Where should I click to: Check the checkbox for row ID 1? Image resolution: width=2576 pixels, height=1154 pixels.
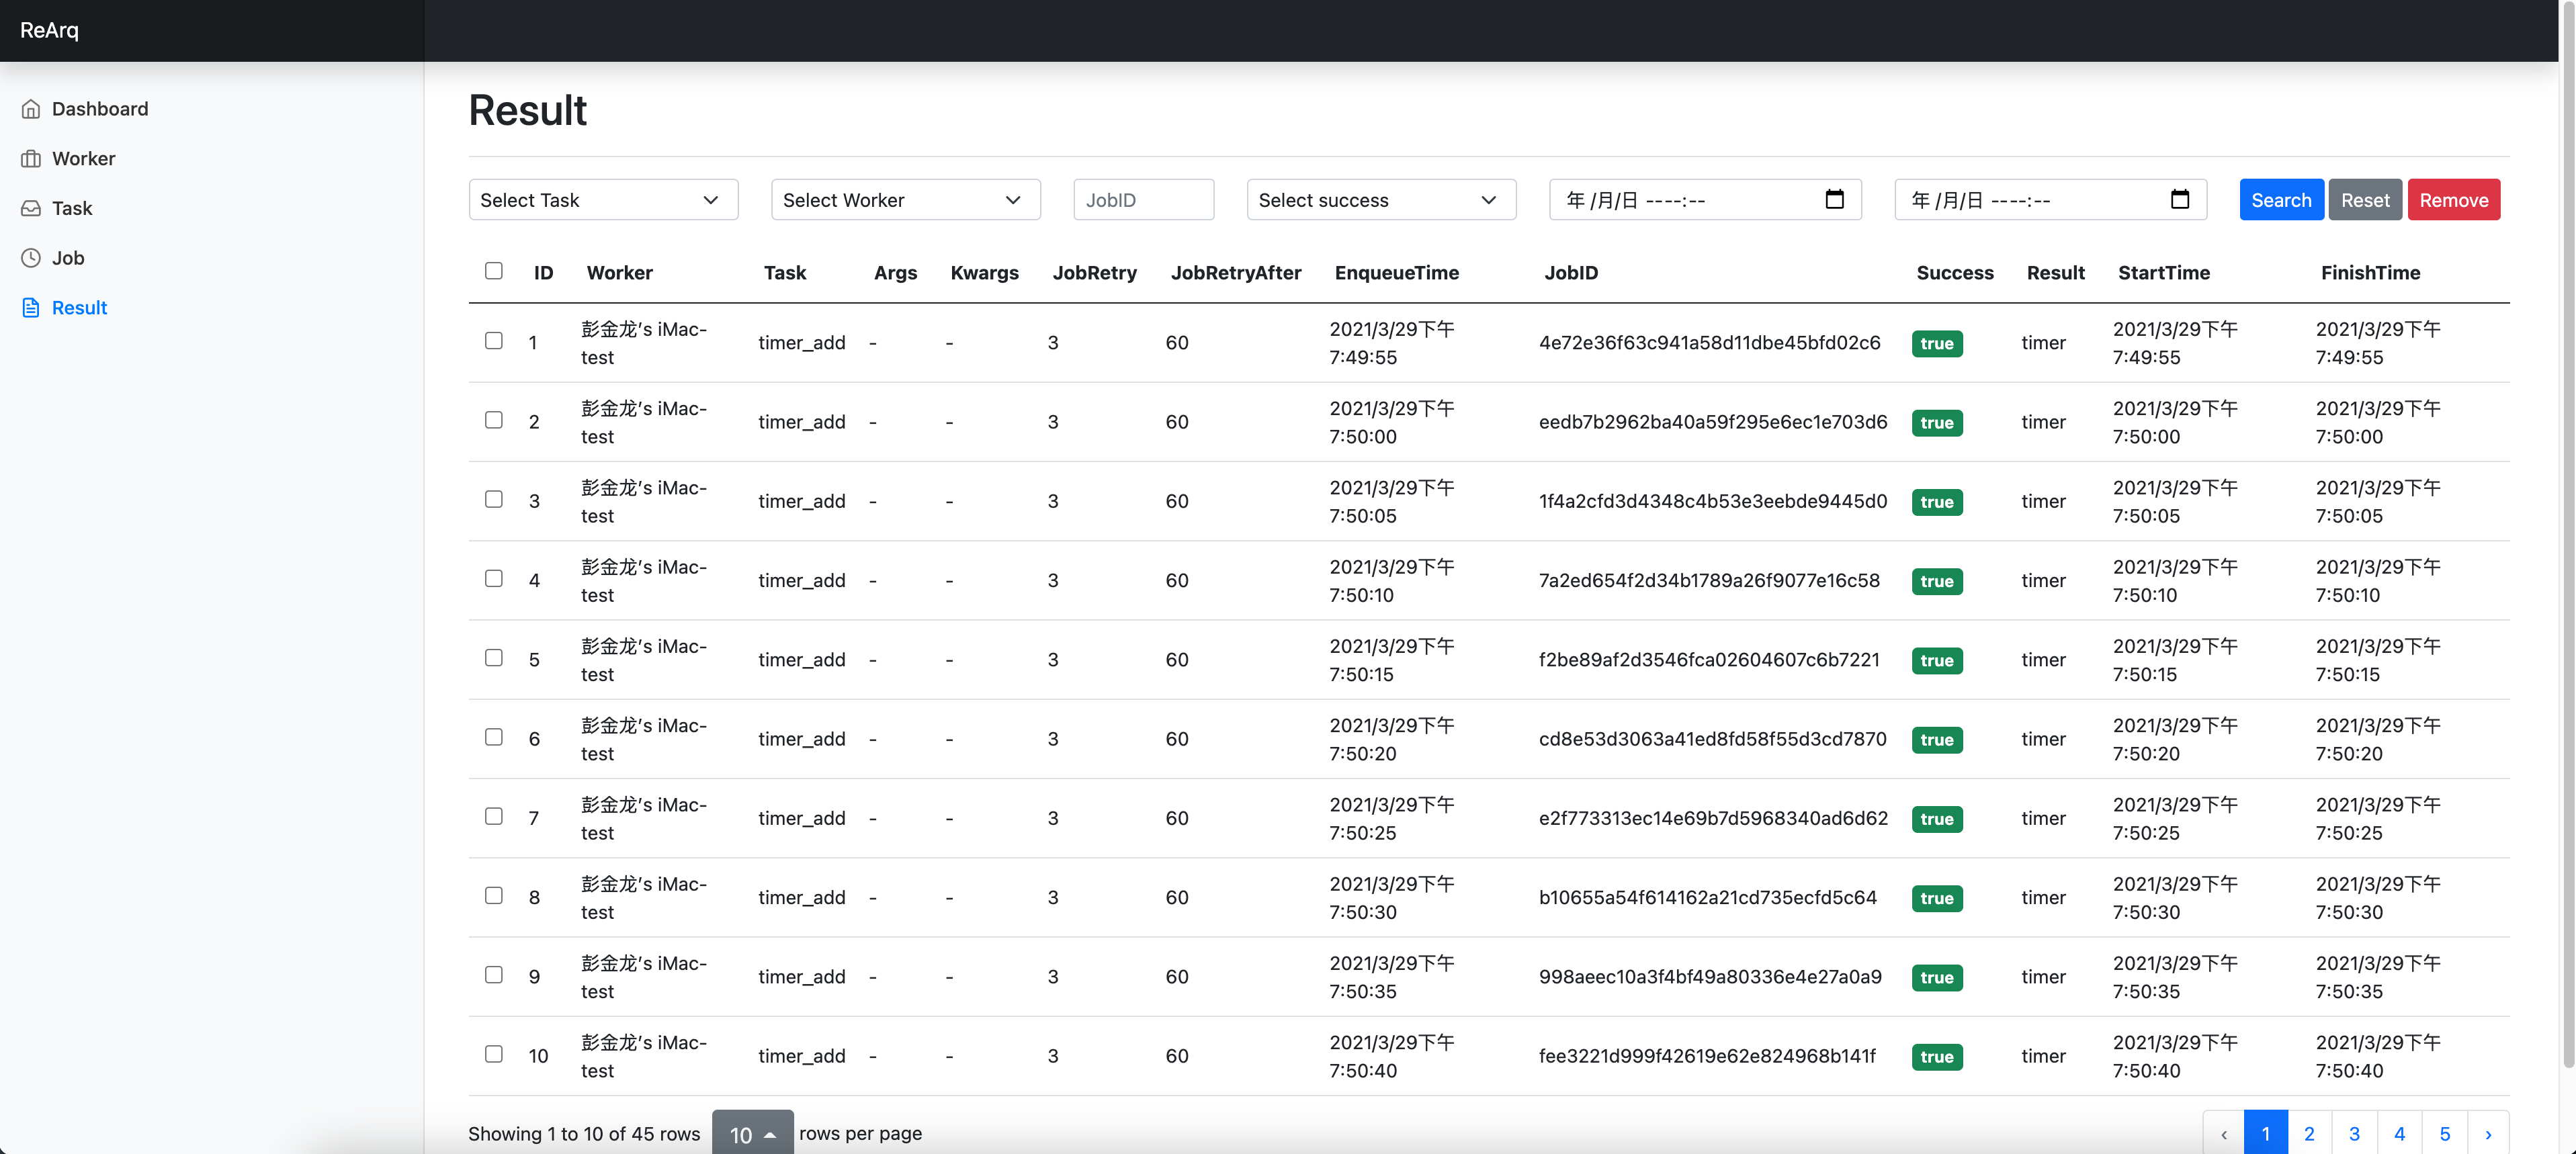(493, 341)
